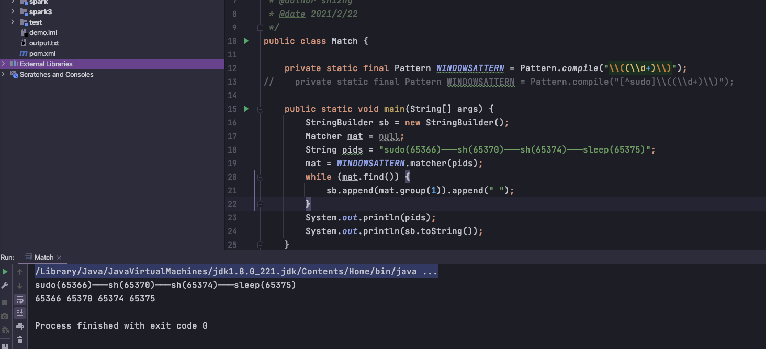The width and height of the screenshot is (766, 349).
Task: Click Process finished with exit code 0
Action: (121, 325)
